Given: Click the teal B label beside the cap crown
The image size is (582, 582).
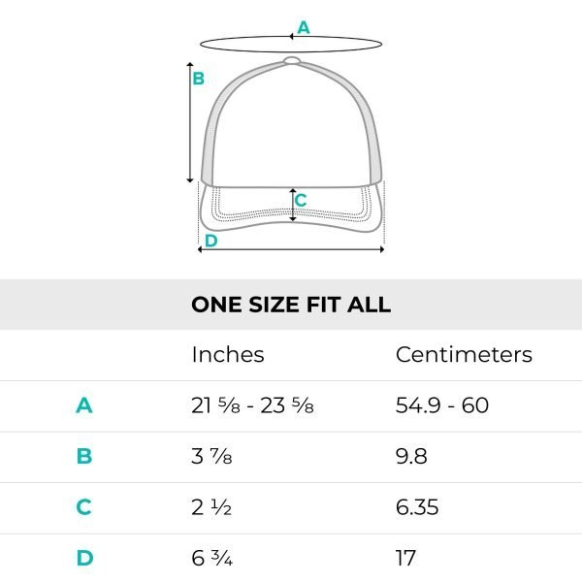Looking at the screenshot, I should 198,79.
